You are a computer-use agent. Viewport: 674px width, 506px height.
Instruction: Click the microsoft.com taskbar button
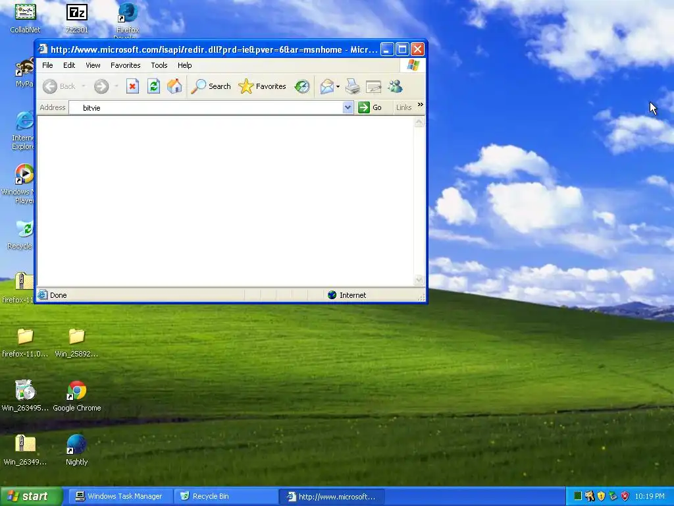tap(332, 497)
